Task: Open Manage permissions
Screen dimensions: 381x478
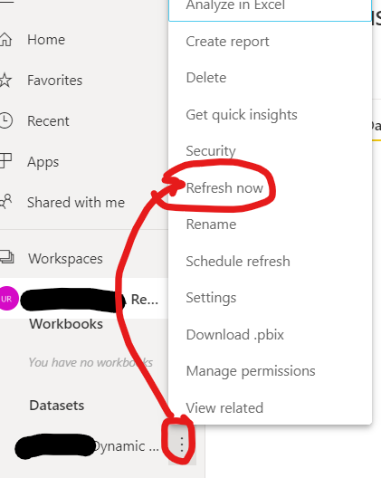Action: pos(251,371)
